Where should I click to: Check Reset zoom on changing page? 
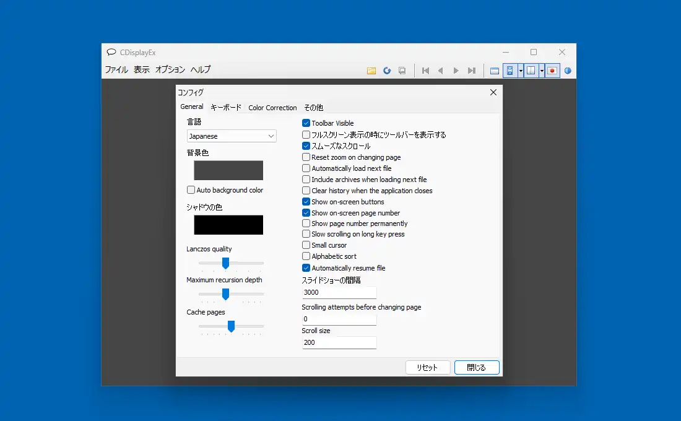[306, 157]
